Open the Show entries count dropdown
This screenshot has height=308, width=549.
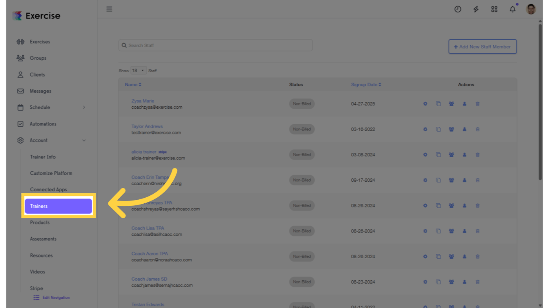[138, 70]
